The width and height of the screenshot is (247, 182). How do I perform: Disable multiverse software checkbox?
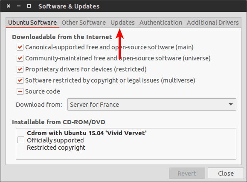tap(20, 80)
